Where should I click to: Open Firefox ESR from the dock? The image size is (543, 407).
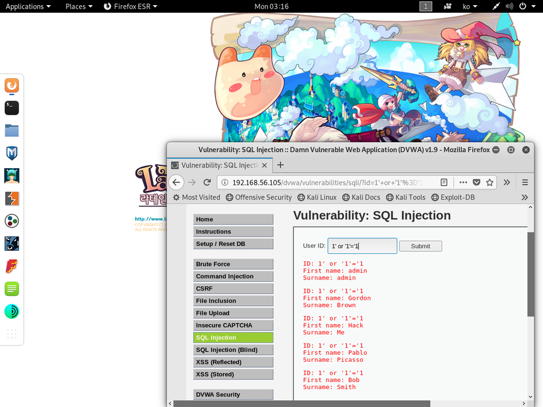point(12,85)
